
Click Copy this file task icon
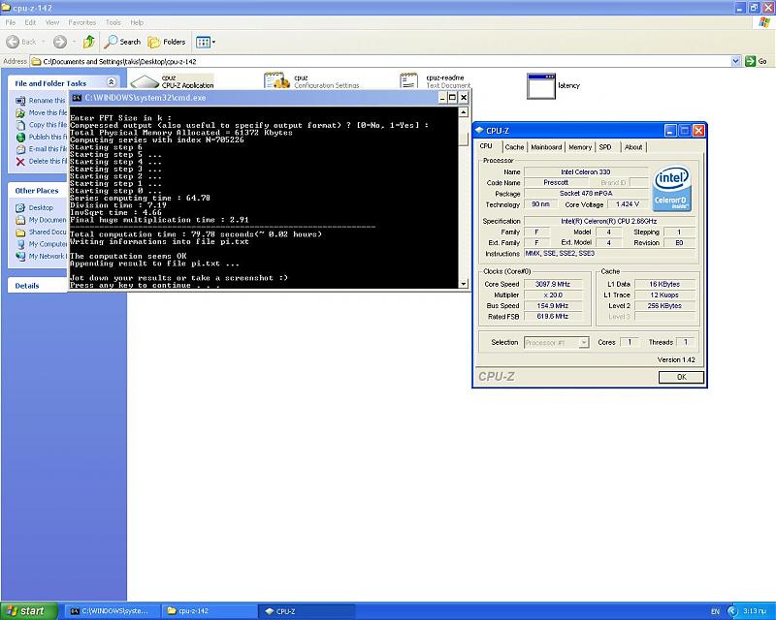(20, 125)
